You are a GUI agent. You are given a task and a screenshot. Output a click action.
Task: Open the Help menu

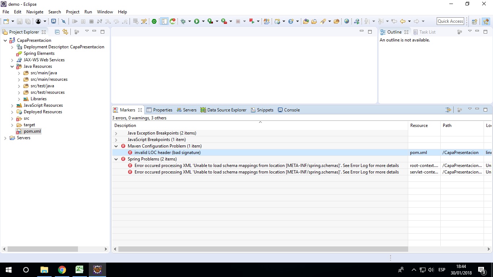pyautogui.click(x=122, y=12)
